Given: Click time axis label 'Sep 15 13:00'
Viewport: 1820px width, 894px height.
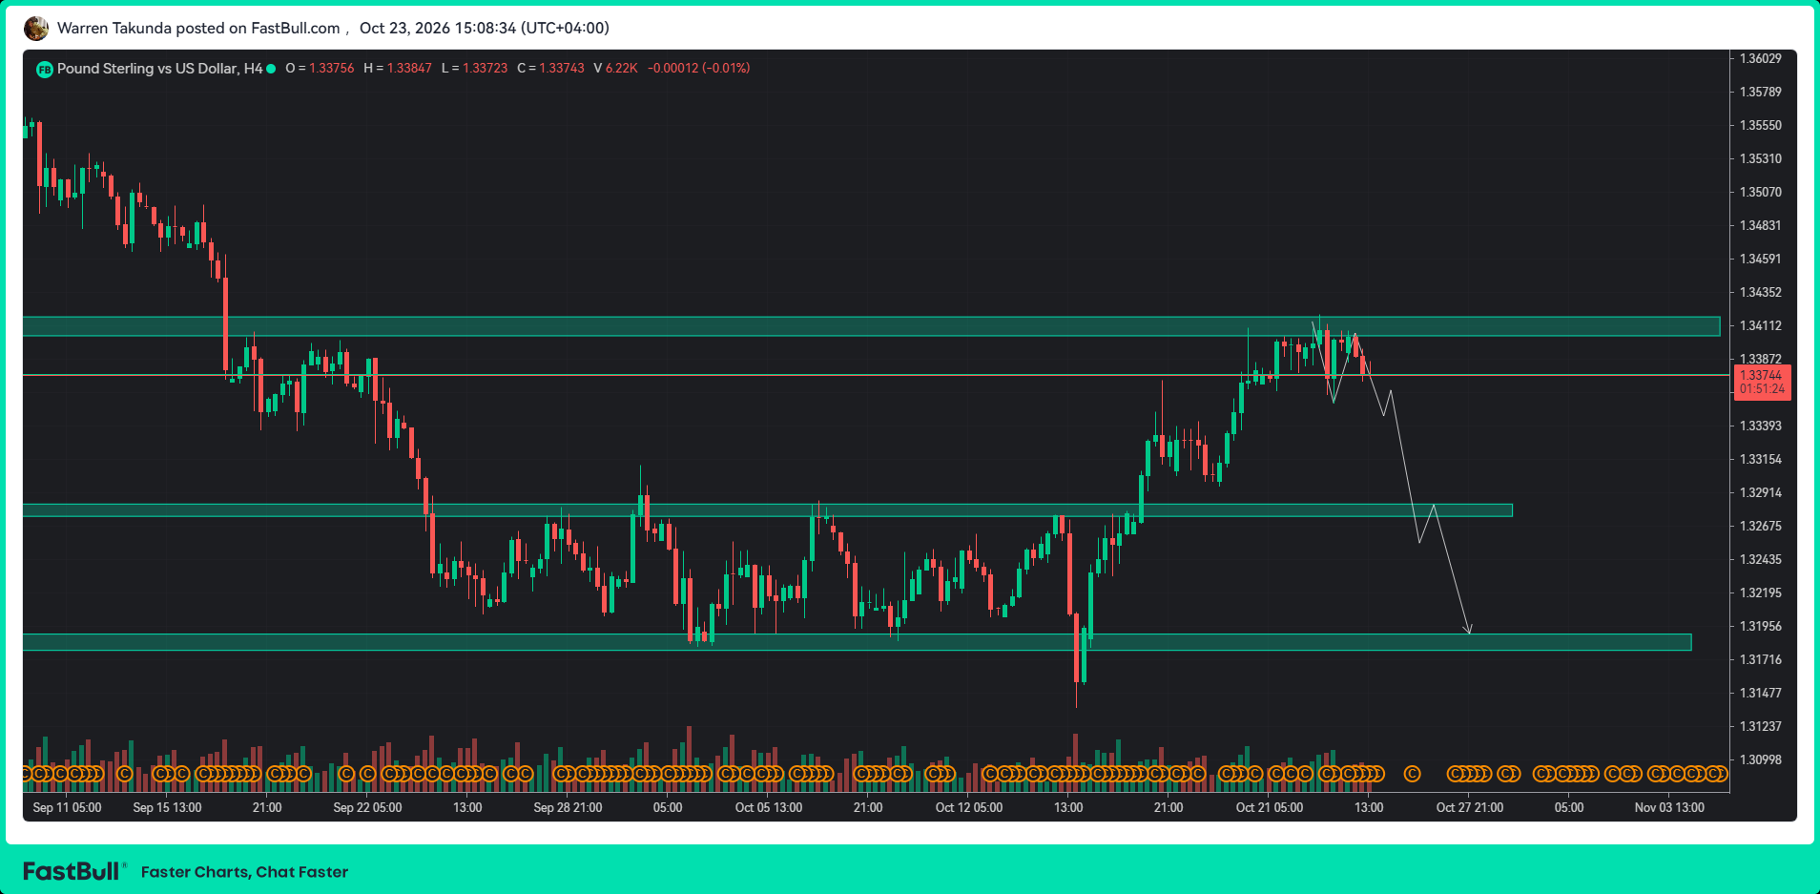Looking at the screenshot, I should pos(167,807).
